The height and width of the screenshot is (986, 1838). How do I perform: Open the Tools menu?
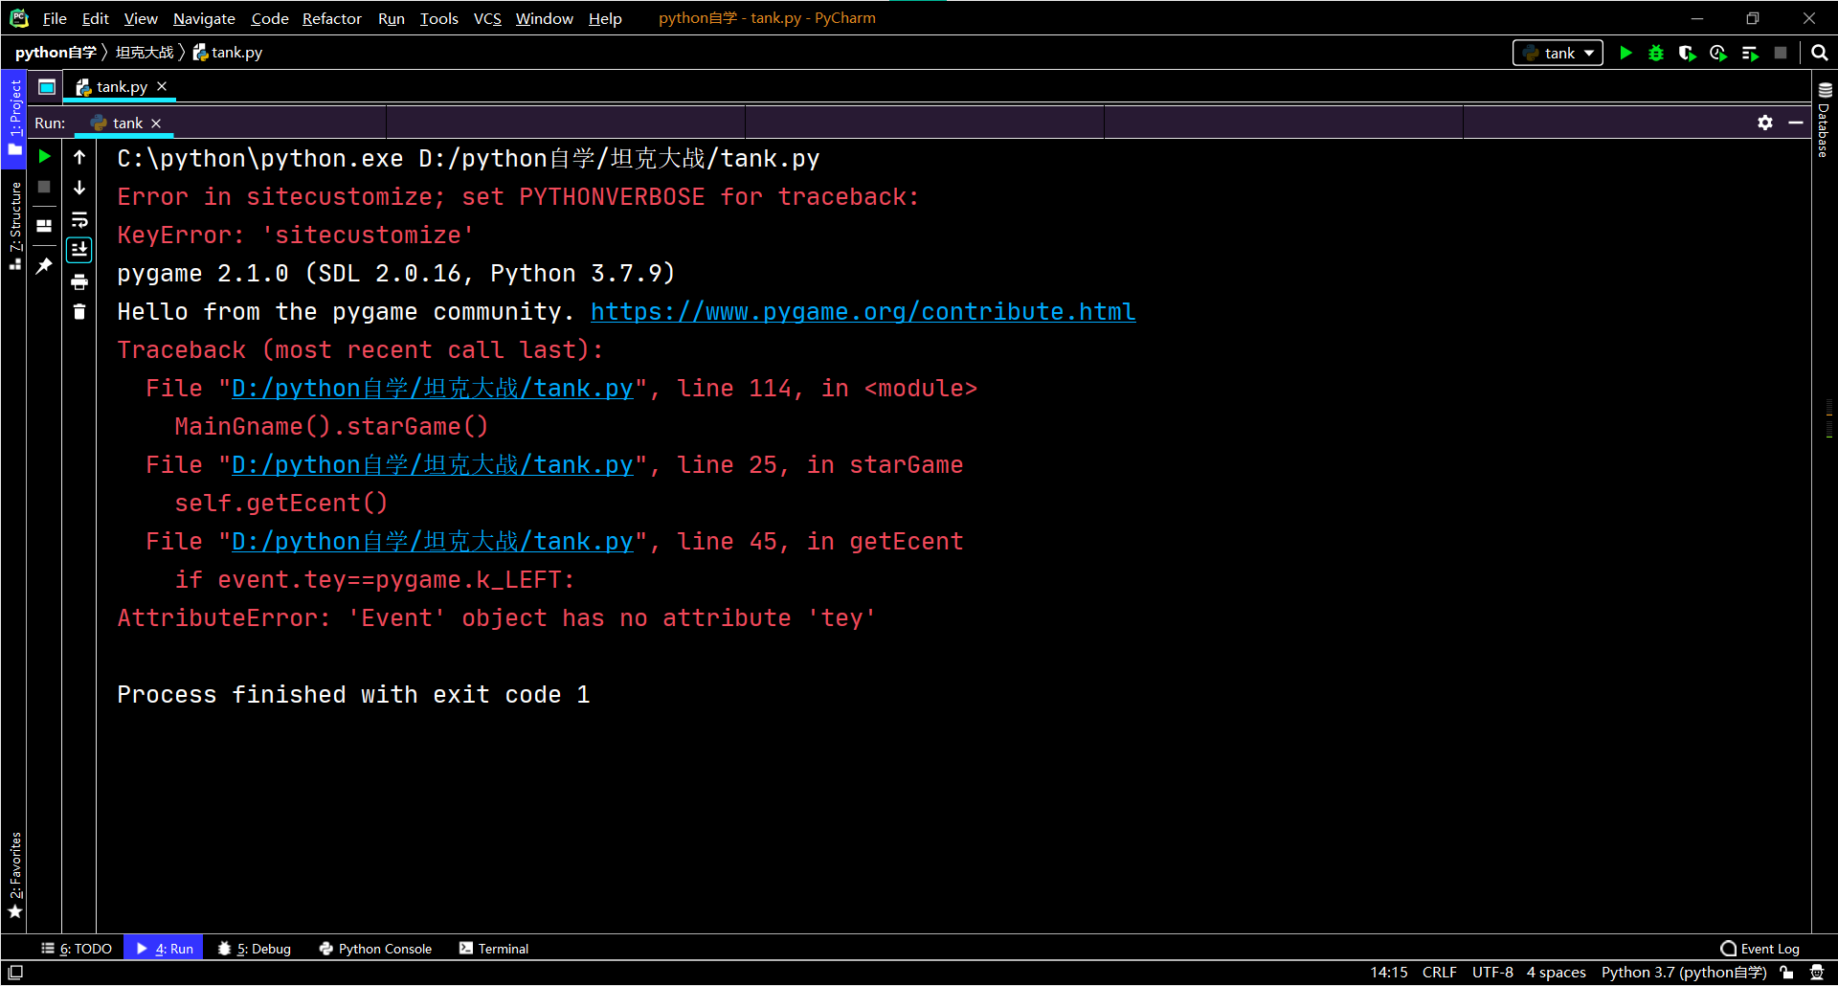439,18
